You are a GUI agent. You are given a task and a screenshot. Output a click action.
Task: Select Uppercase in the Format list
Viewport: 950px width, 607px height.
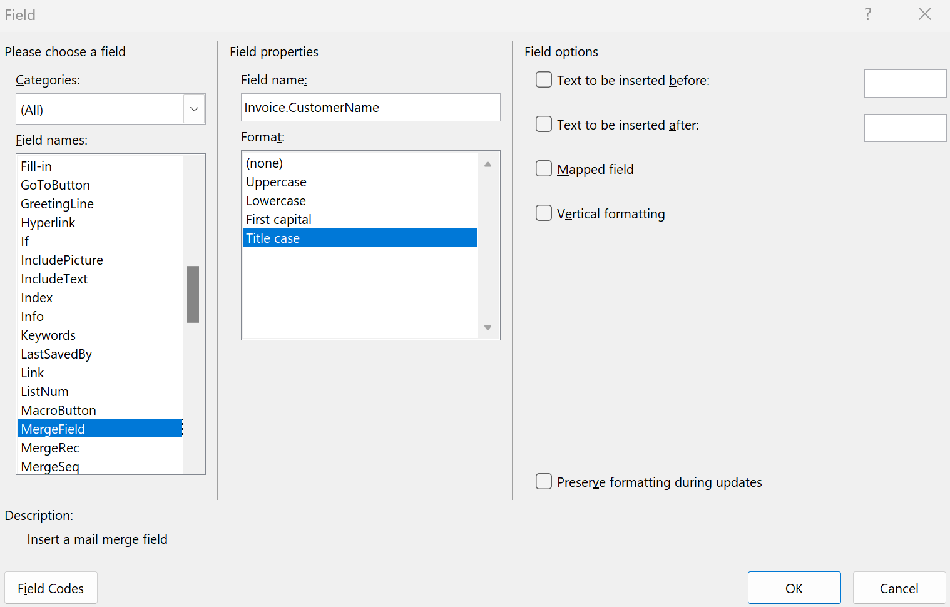click(x=276, y=182)
